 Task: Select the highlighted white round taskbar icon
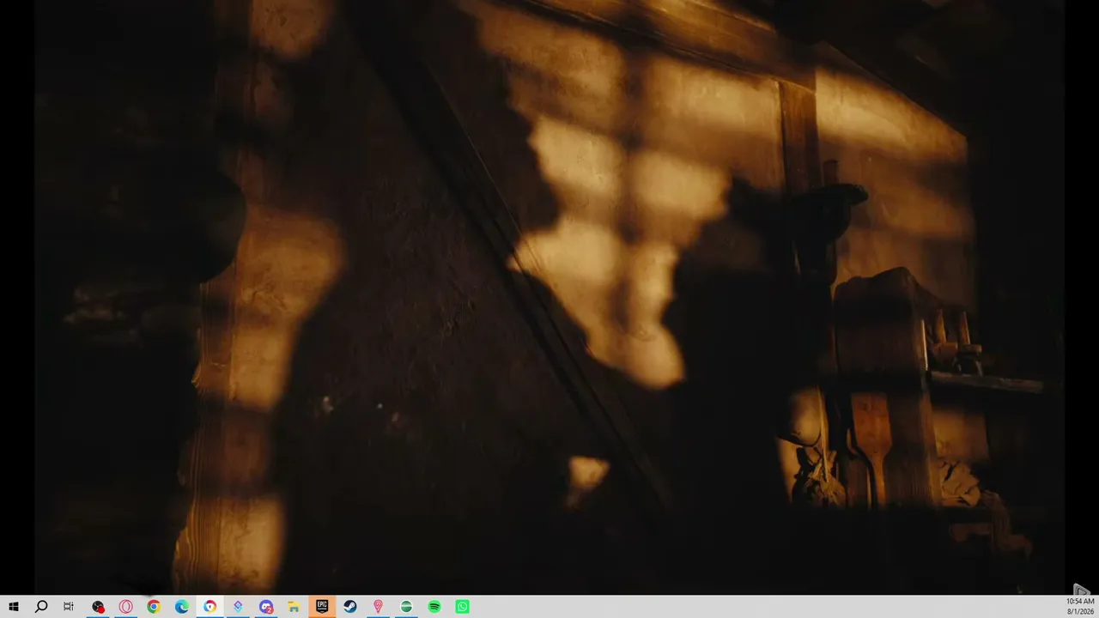click(210, 607)
